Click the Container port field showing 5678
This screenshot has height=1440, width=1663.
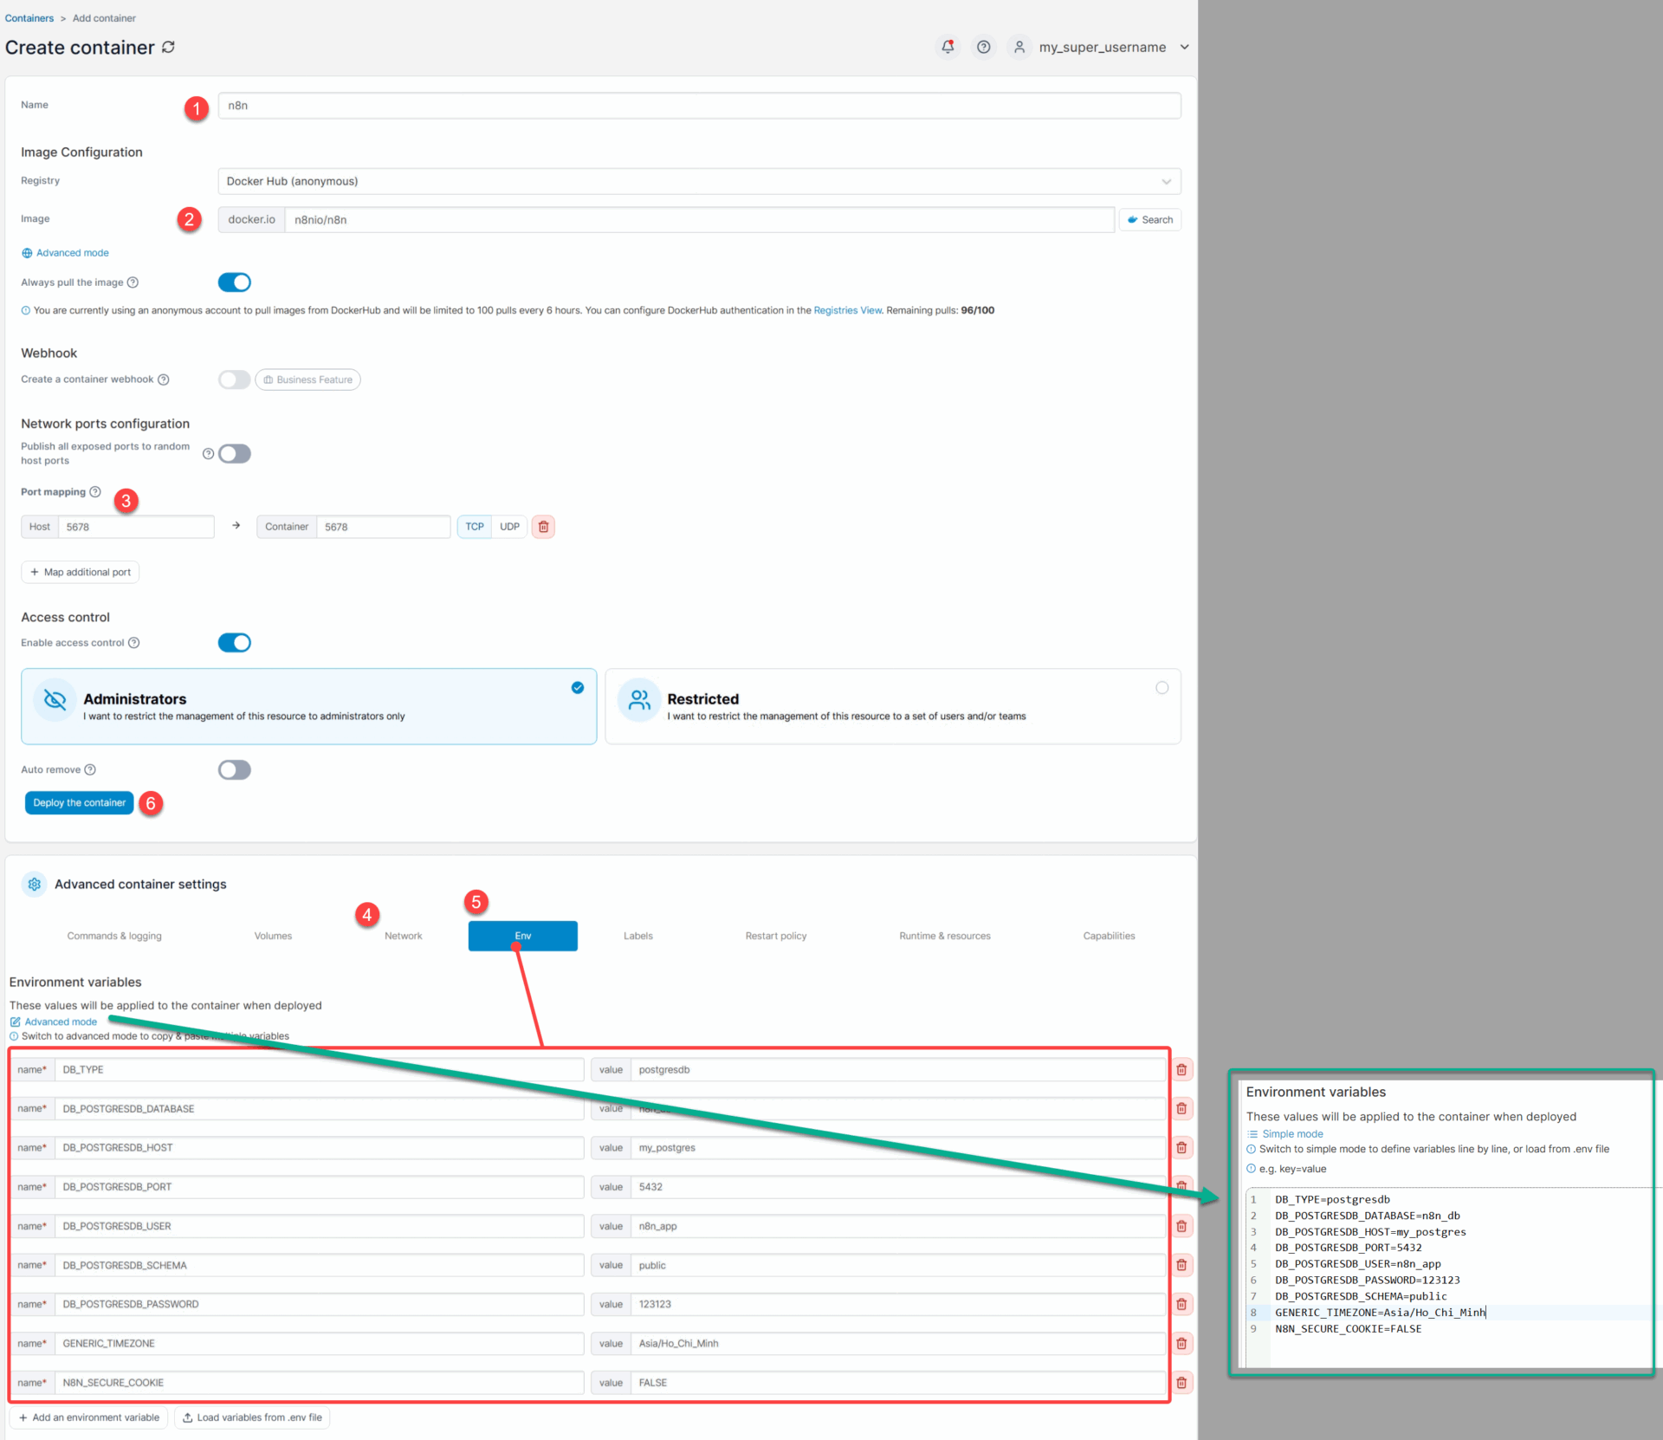click(384, 527)
